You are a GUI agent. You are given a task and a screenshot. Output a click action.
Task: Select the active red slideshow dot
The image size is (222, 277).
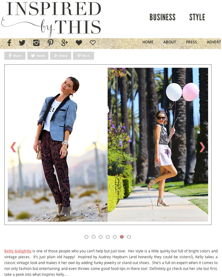point(122,237)
